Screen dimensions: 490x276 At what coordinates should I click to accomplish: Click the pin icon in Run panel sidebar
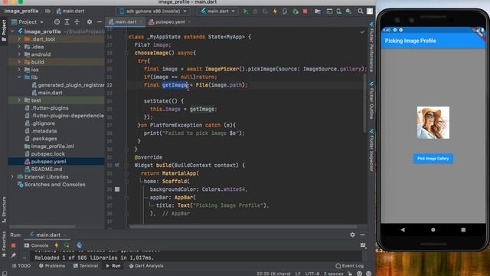[14, 255]
